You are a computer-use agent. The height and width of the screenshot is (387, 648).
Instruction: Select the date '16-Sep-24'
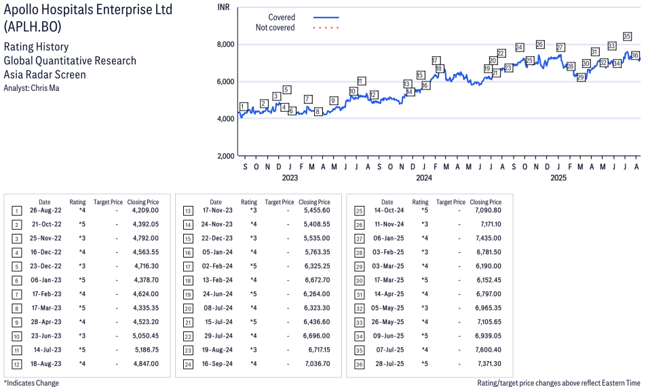pyautogui.click(x=217, y=364)
